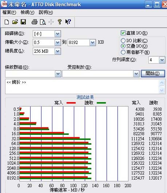Click the 1024.0 row label in chart
Screen dimensions: 167x193
[x=13, y=163]
